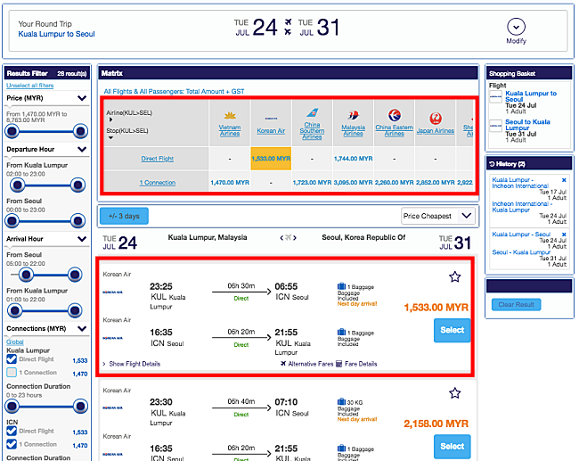
Task: Collapse the Arrival Hour filter section
Action: 82,239
